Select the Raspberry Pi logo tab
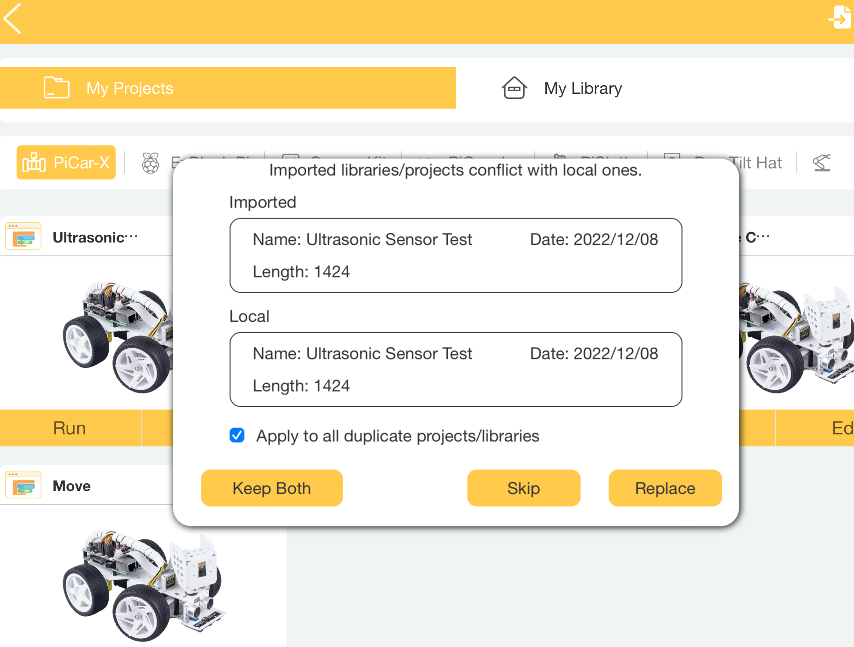The height and width of the screenshot is (647, 854). click(150, 163)
